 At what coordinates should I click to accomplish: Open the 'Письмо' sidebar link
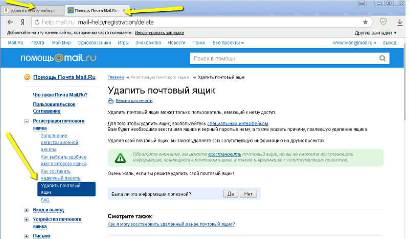(x=41, y=236)
